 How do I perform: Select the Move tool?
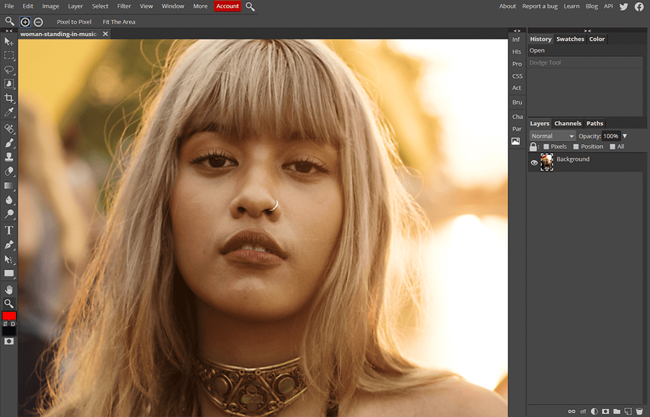pyautogui.click(x=9, y=41)
